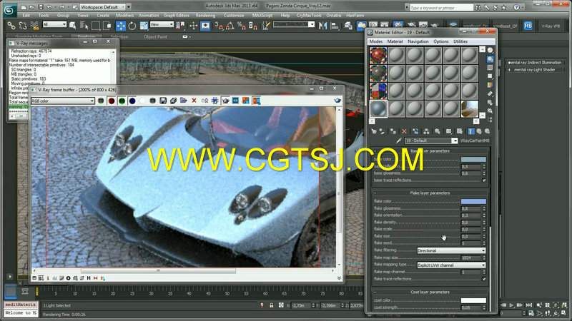Open the base color swatch
The height and width of the screenshot is (321, 572).
(x=473, y=159)
